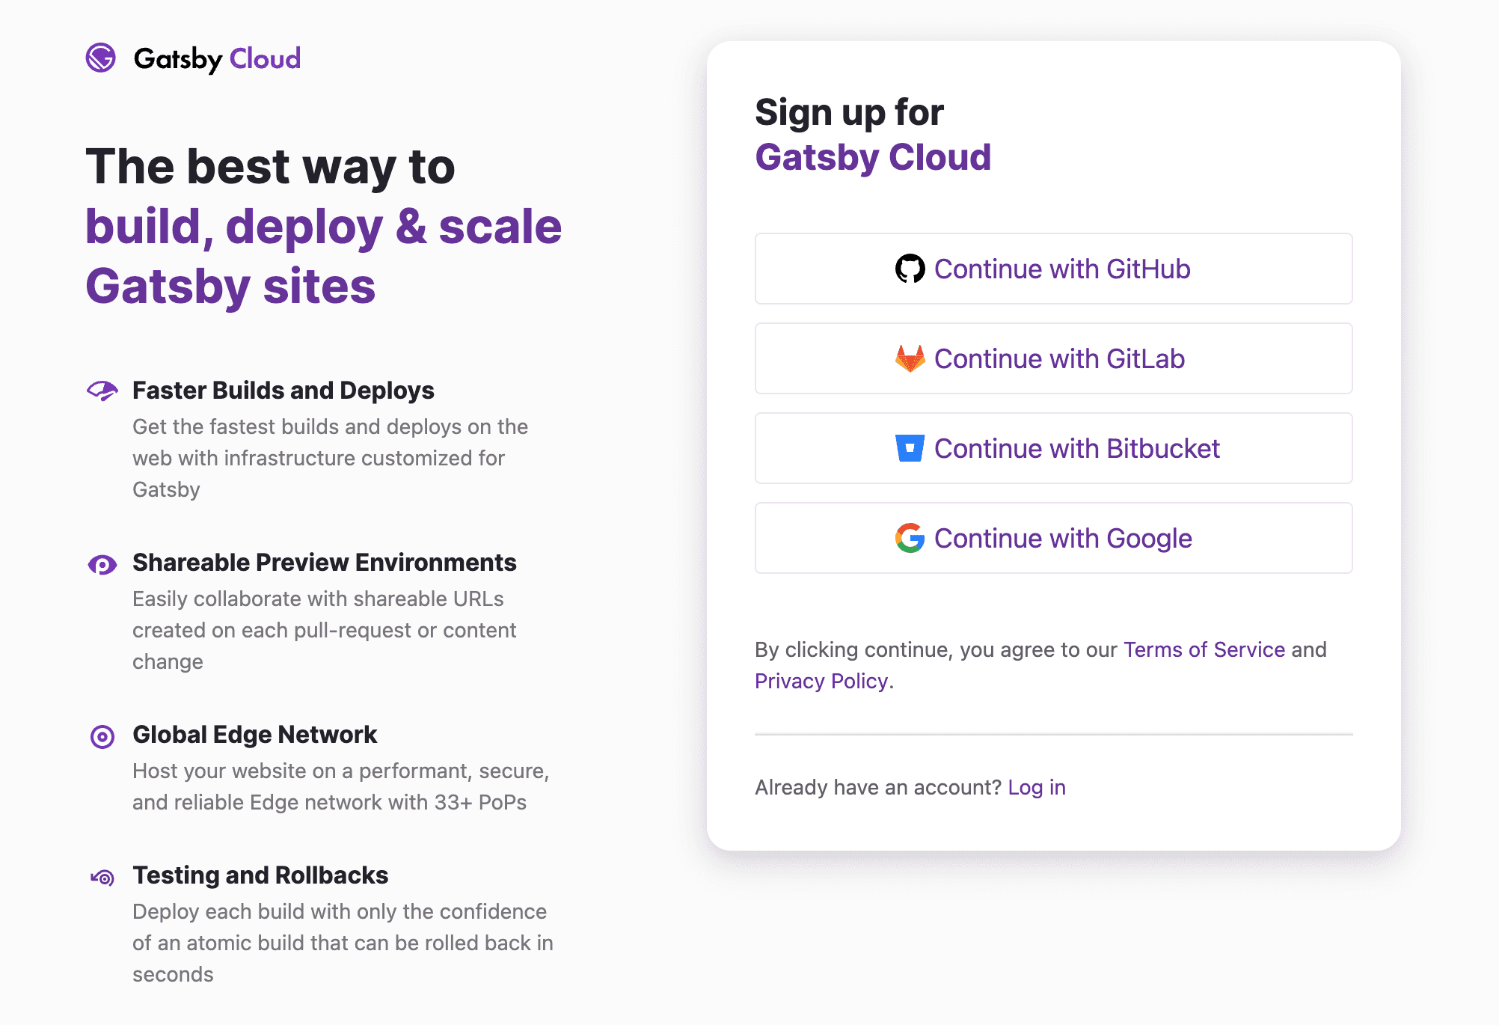Click the GitHub octocat icon

tap(910, 269)
